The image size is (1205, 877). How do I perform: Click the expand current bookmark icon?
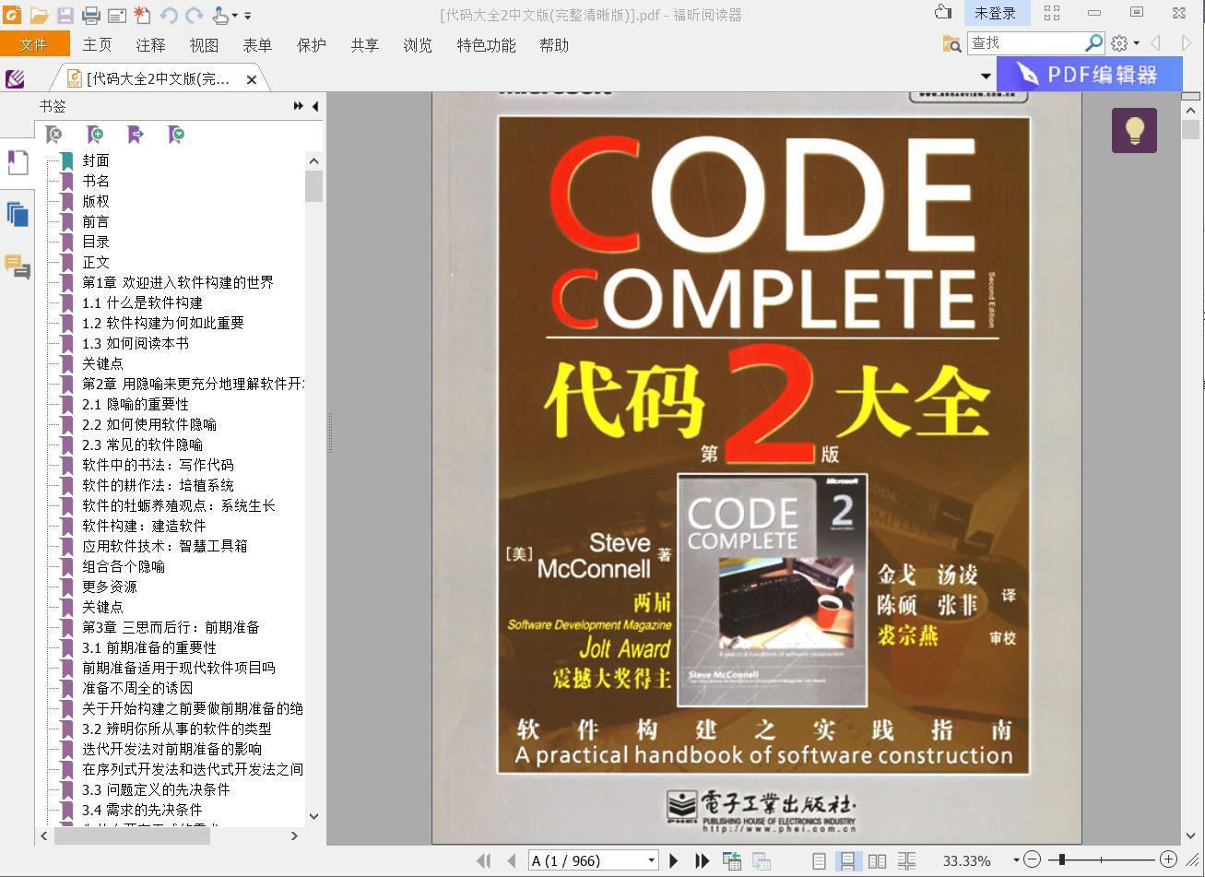(x=176, y=135)
